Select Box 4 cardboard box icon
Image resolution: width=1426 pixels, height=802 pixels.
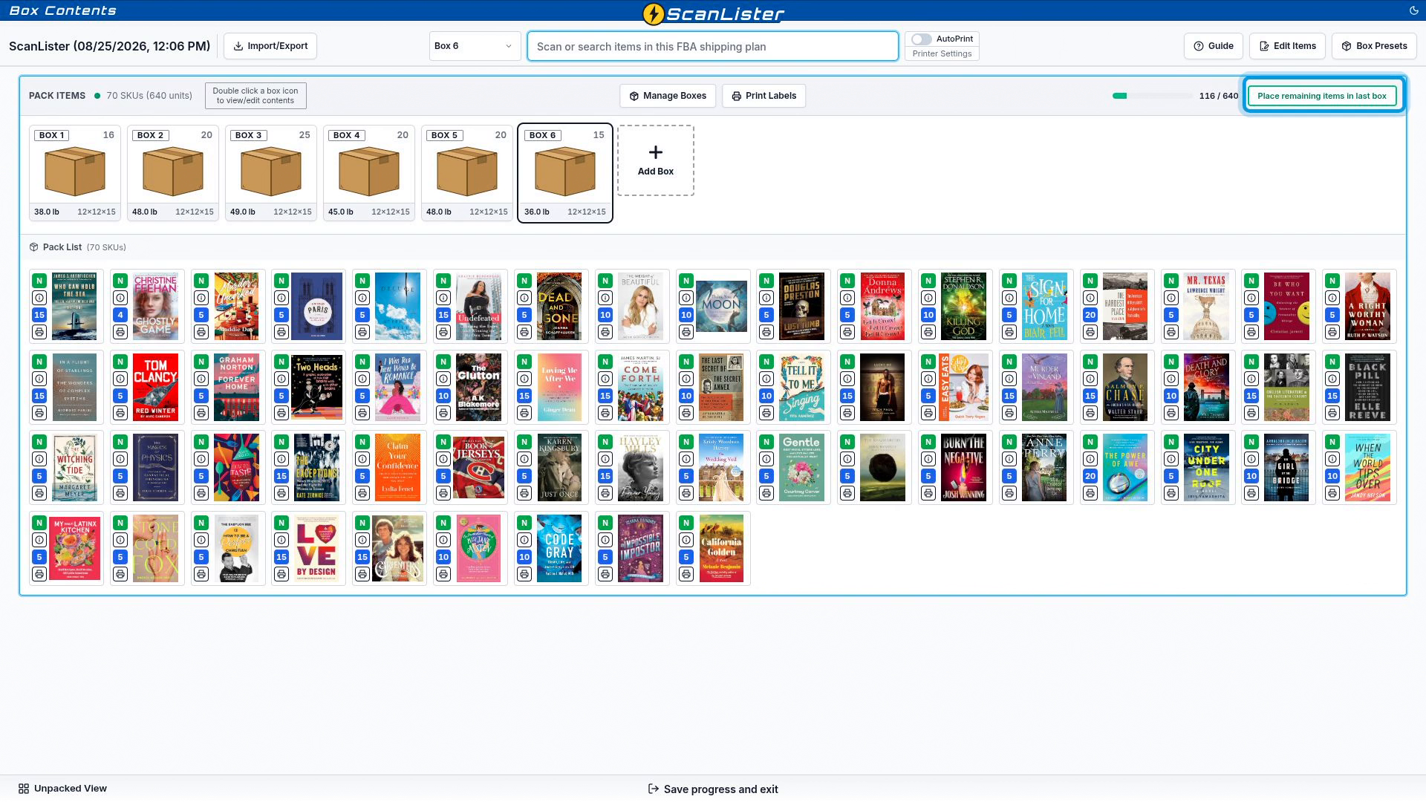369,172
